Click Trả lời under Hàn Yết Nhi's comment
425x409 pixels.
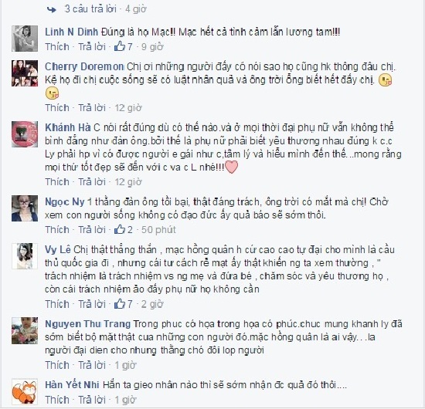click(x=92, y=400)
